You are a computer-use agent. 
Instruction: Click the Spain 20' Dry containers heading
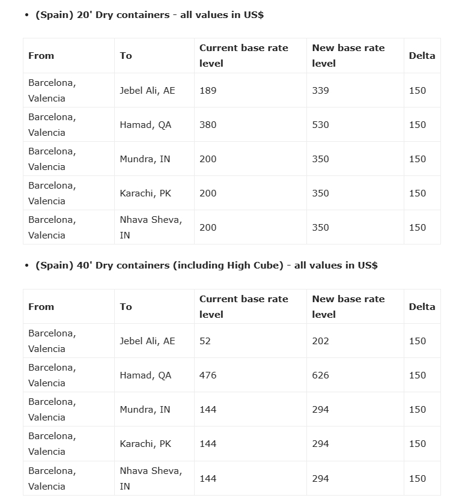click(x=149, y=15)
